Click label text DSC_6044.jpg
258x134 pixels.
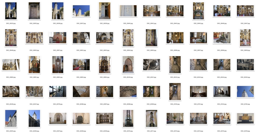222,77
